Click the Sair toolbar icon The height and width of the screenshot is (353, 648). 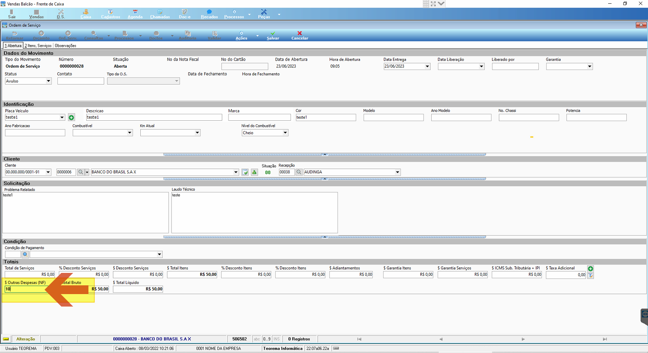coord(12,14)
